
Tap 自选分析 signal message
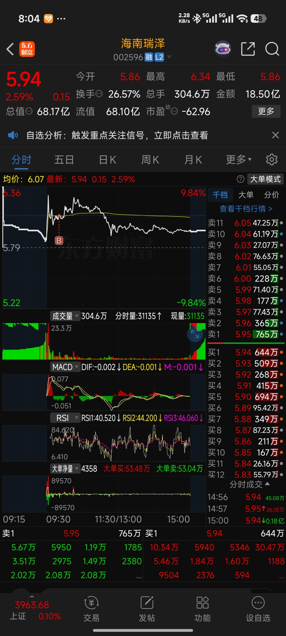pyautogui.click(x=117, y=135)
